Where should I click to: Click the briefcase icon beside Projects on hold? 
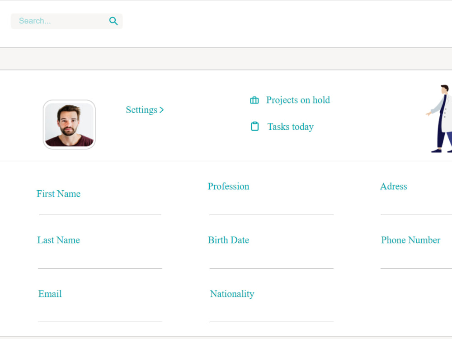[x=254, y=100]
